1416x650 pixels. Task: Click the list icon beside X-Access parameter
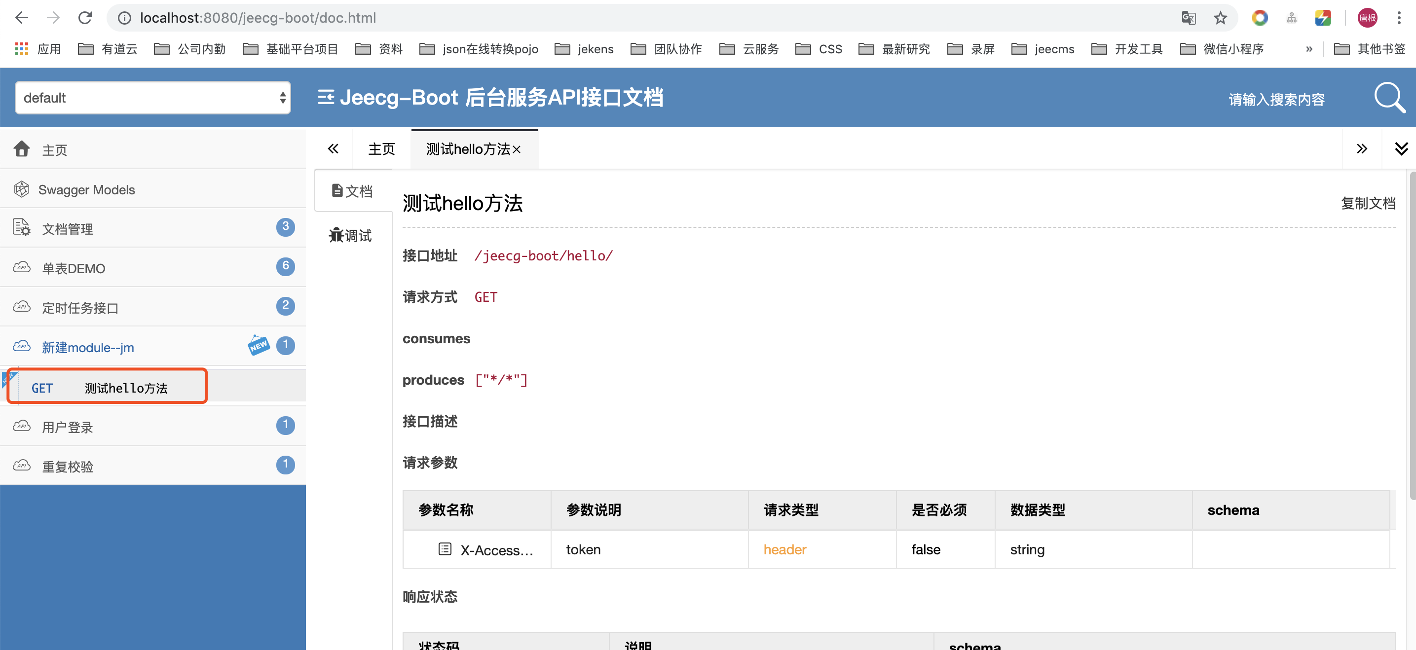[x=445, y=549]
